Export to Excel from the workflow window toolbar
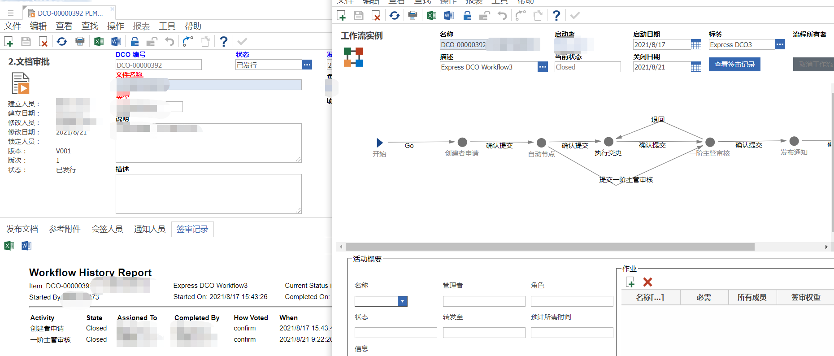Viewport: 834px width, 356px height. pyautogui.click(x=431, y=16)
